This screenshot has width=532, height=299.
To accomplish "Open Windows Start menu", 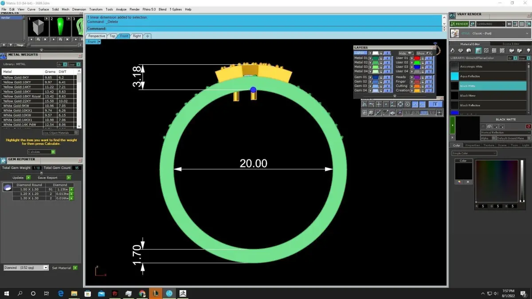I will pos(7,293).
